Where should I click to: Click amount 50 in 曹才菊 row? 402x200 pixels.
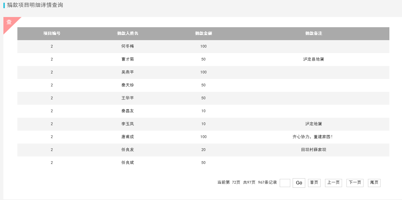[203, 59]
